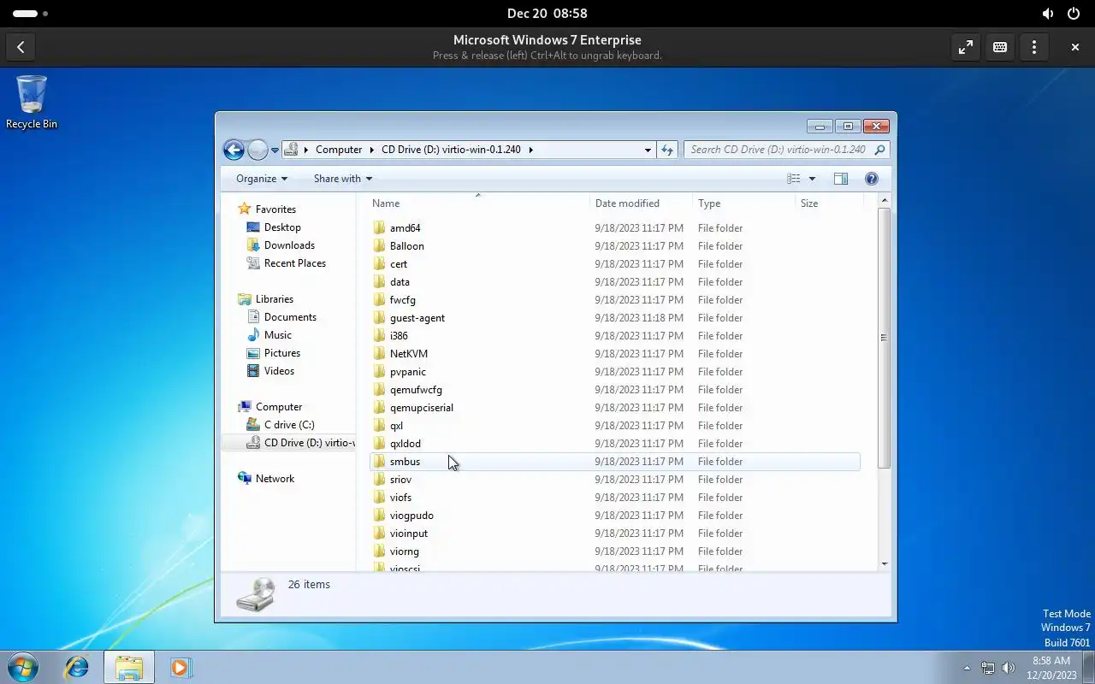Click the file list scroll down arrow
Screen dimensions: 1095x684
click(885, 563)
